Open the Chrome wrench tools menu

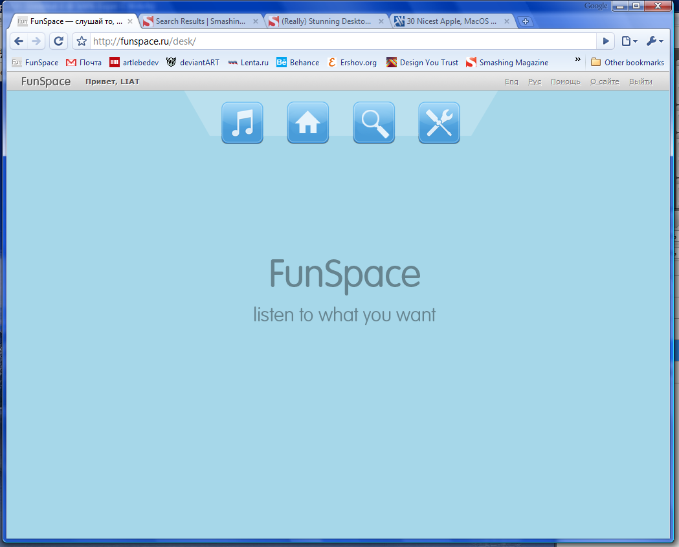[x=654, y=41]
